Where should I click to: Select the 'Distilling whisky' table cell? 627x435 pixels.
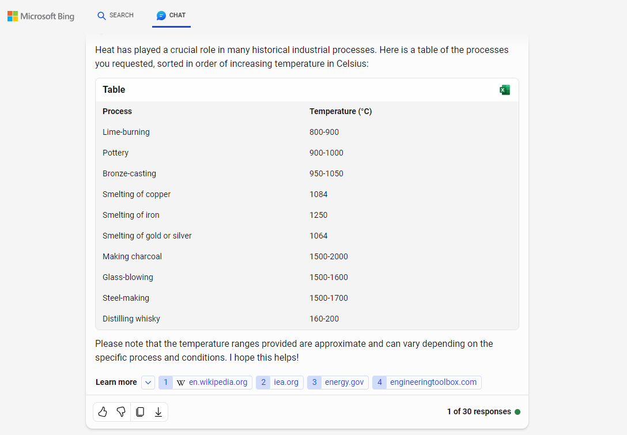tap(131, 319)
